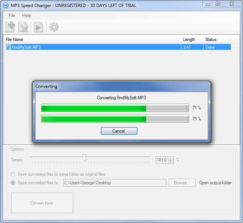The height and width of the screenshot is (223, 243).
Task: Open the Help menu
Action: pyautogui.click(x=27, y=16)
